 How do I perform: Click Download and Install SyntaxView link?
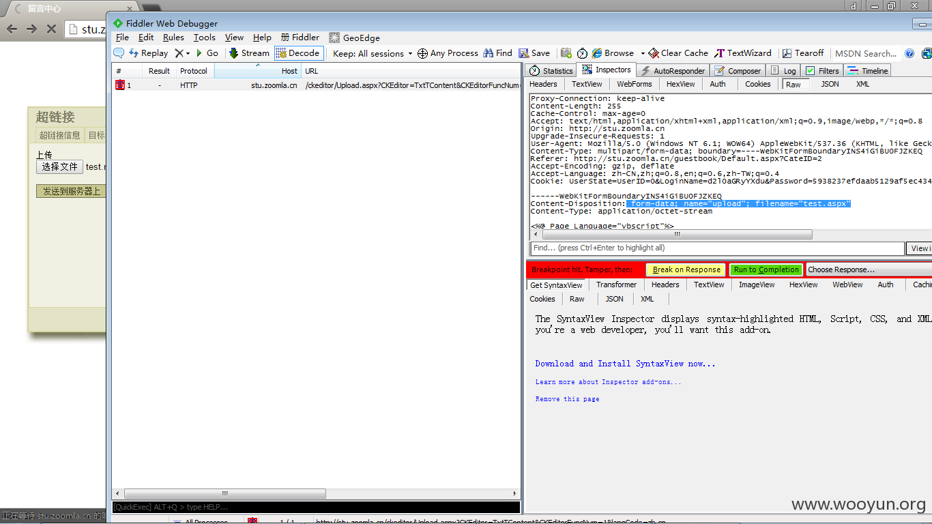[625, 364]
